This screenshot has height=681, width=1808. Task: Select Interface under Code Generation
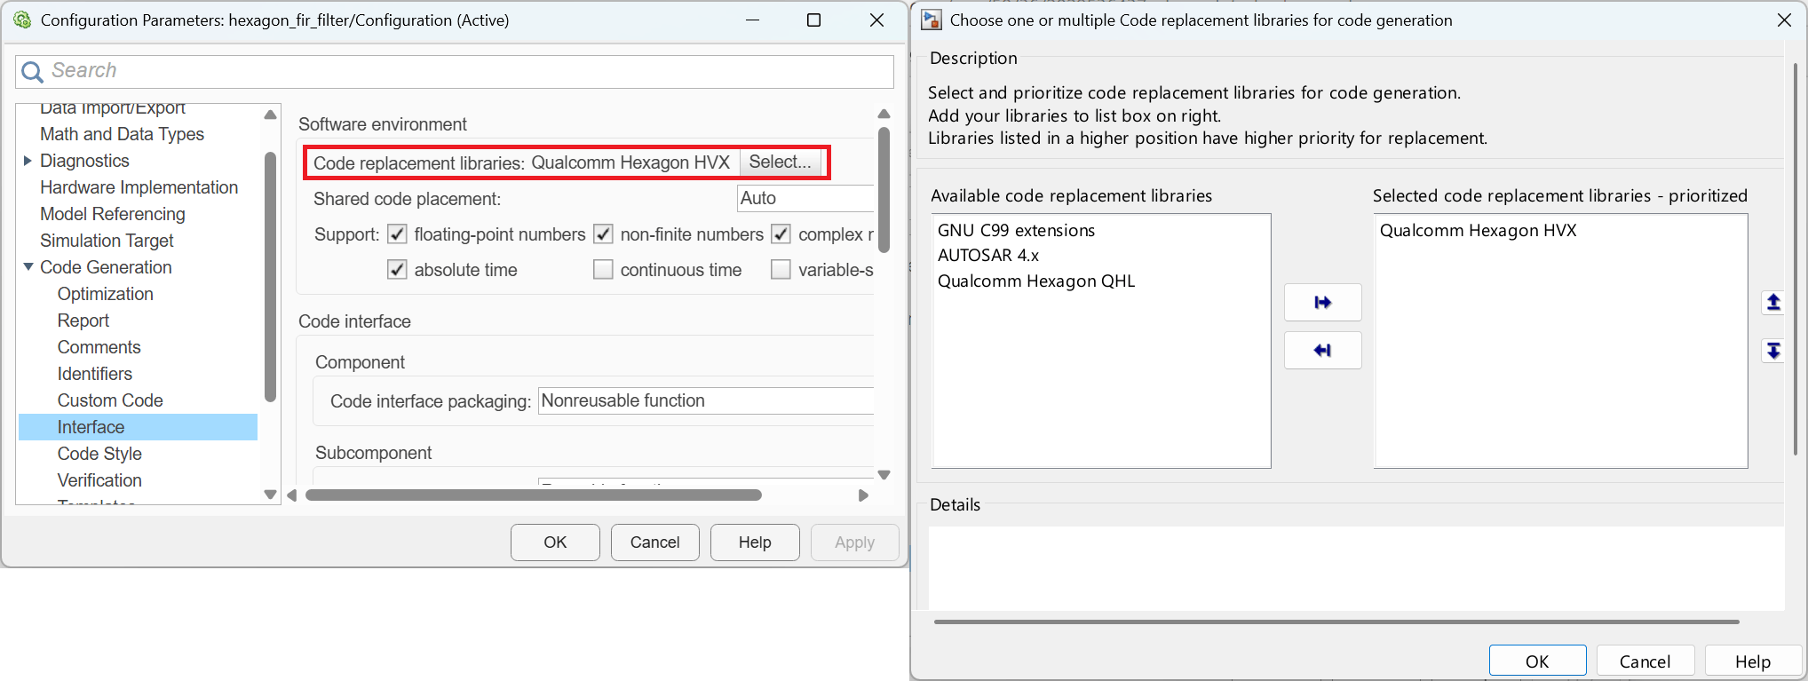[139, 427]
